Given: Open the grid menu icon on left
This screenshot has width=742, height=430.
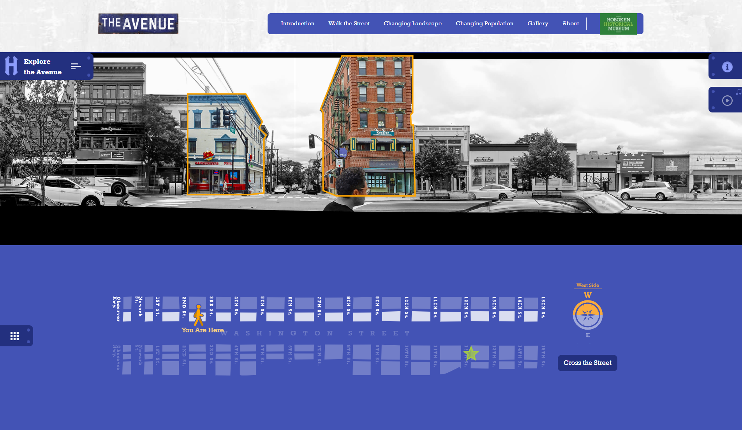Looking at the screenshot, I should click(x=15, y=336).
